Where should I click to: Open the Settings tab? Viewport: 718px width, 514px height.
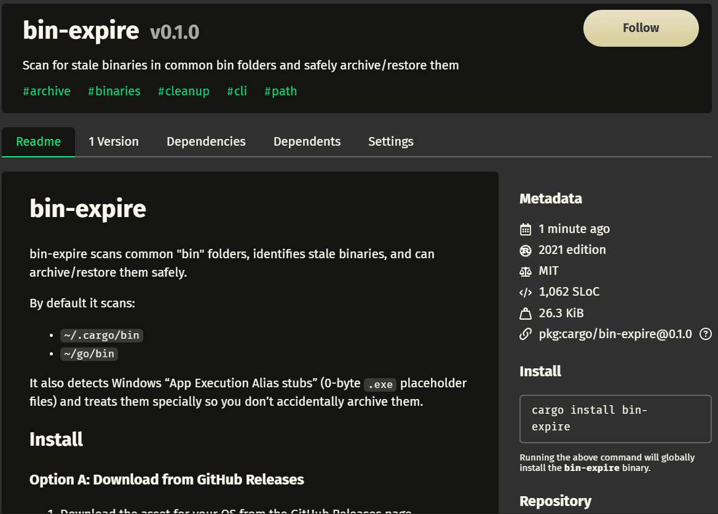[390, 141]
